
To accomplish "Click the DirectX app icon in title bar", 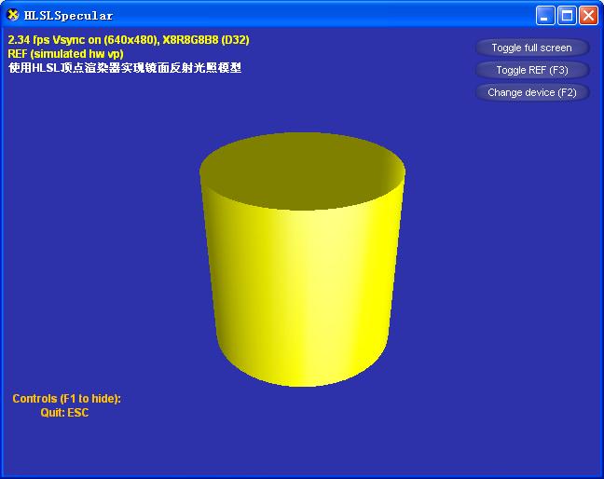I will click(13, 15).
